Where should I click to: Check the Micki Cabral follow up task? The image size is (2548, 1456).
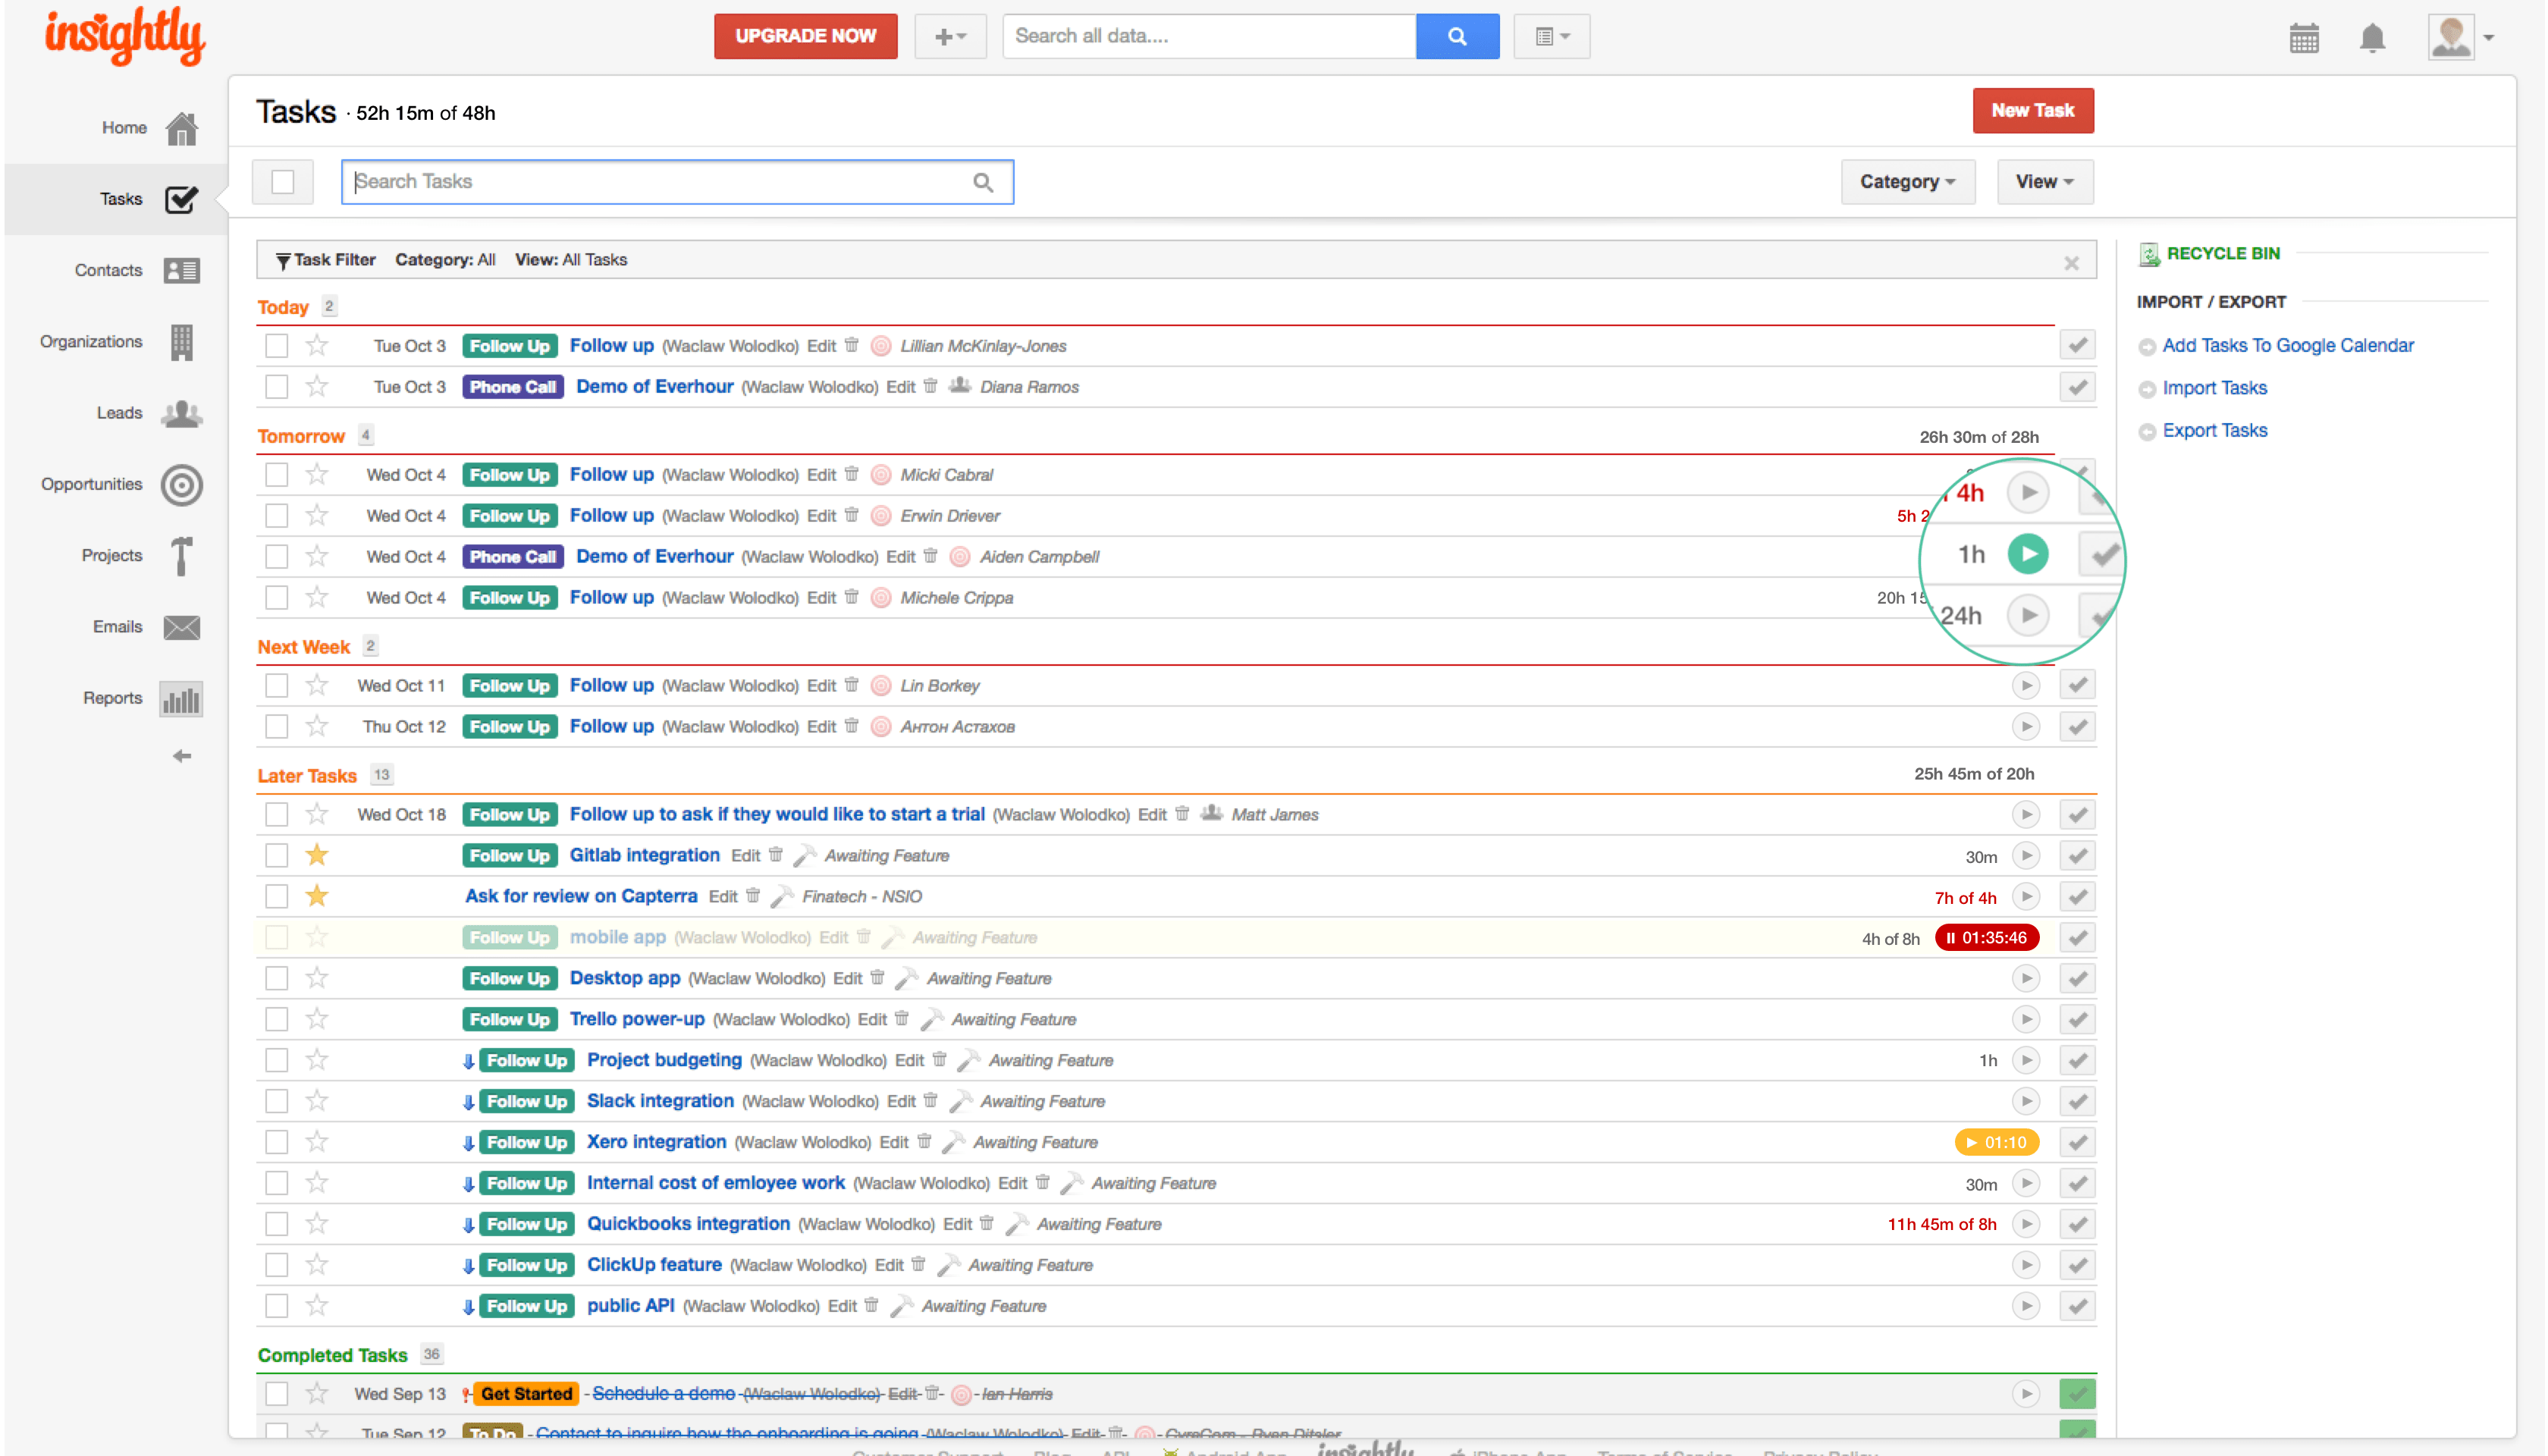276,474
